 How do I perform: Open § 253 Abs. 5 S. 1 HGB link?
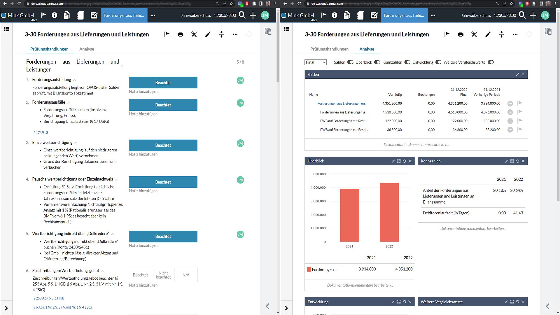[49, 298]
